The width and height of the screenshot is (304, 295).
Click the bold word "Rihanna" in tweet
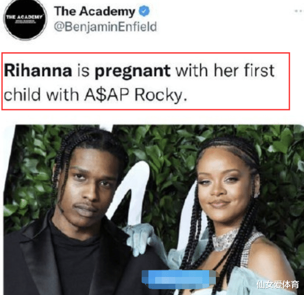point(38,70)
